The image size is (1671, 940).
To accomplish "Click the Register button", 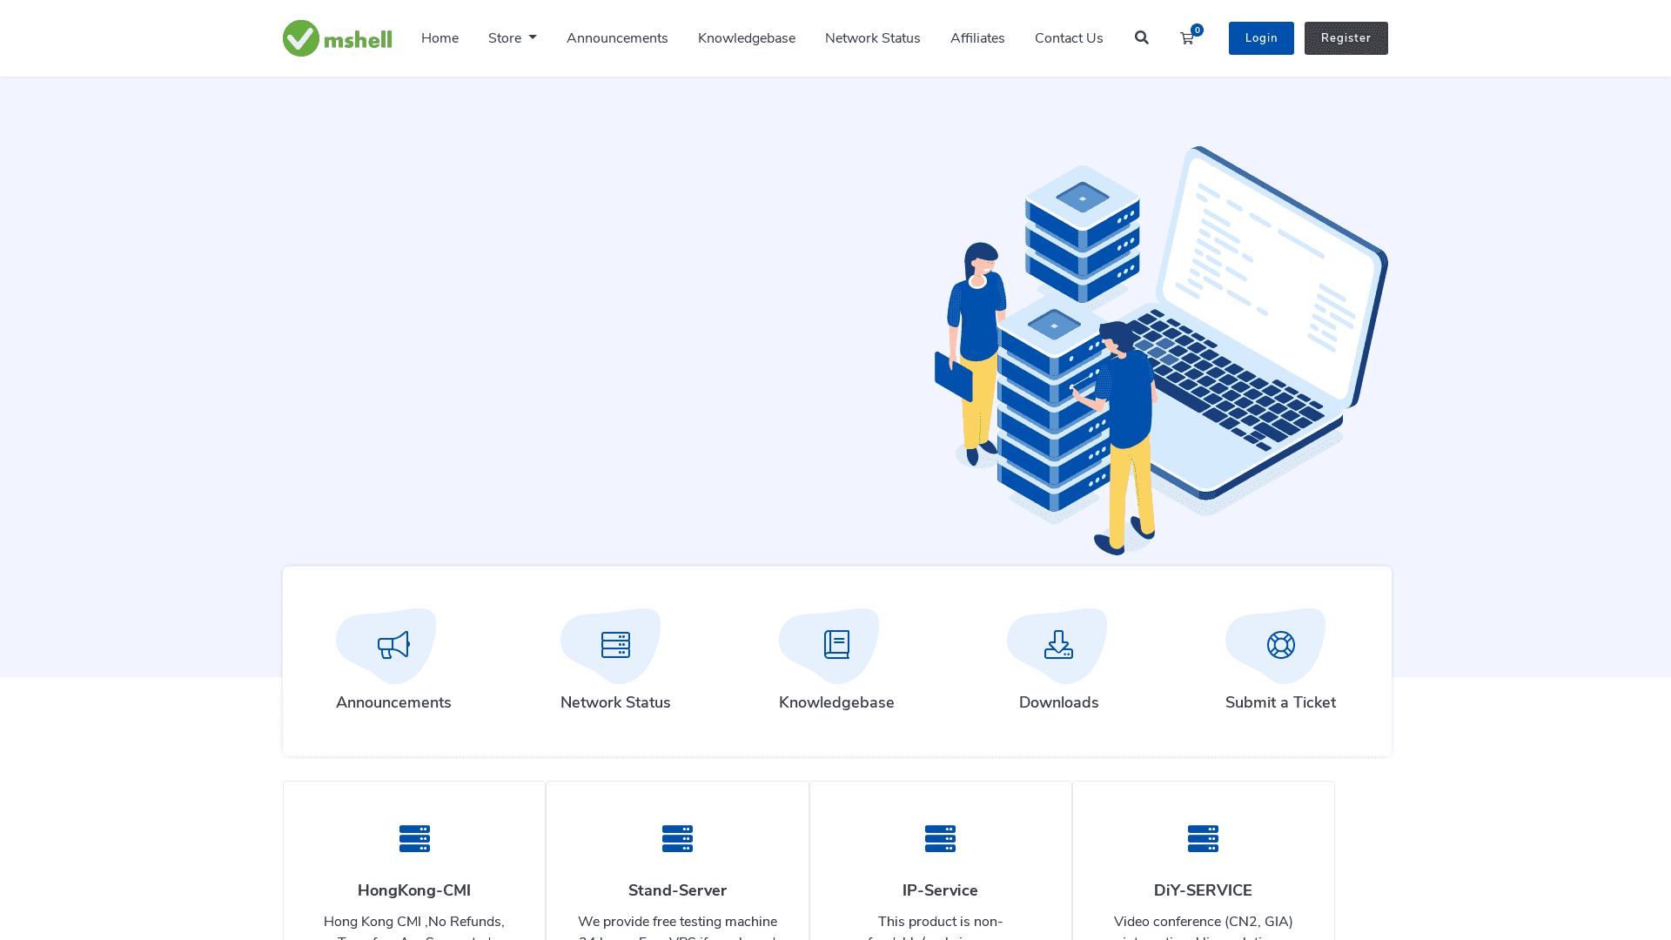I will (1346, 38).
